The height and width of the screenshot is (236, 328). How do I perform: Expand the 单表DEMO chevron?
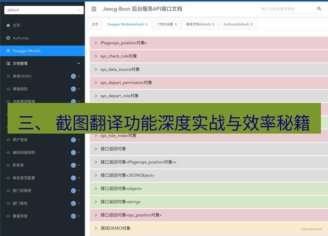(79, 76)
